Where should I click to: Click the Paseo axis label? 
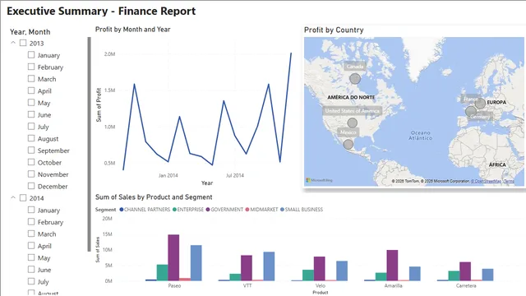(174, 285)
